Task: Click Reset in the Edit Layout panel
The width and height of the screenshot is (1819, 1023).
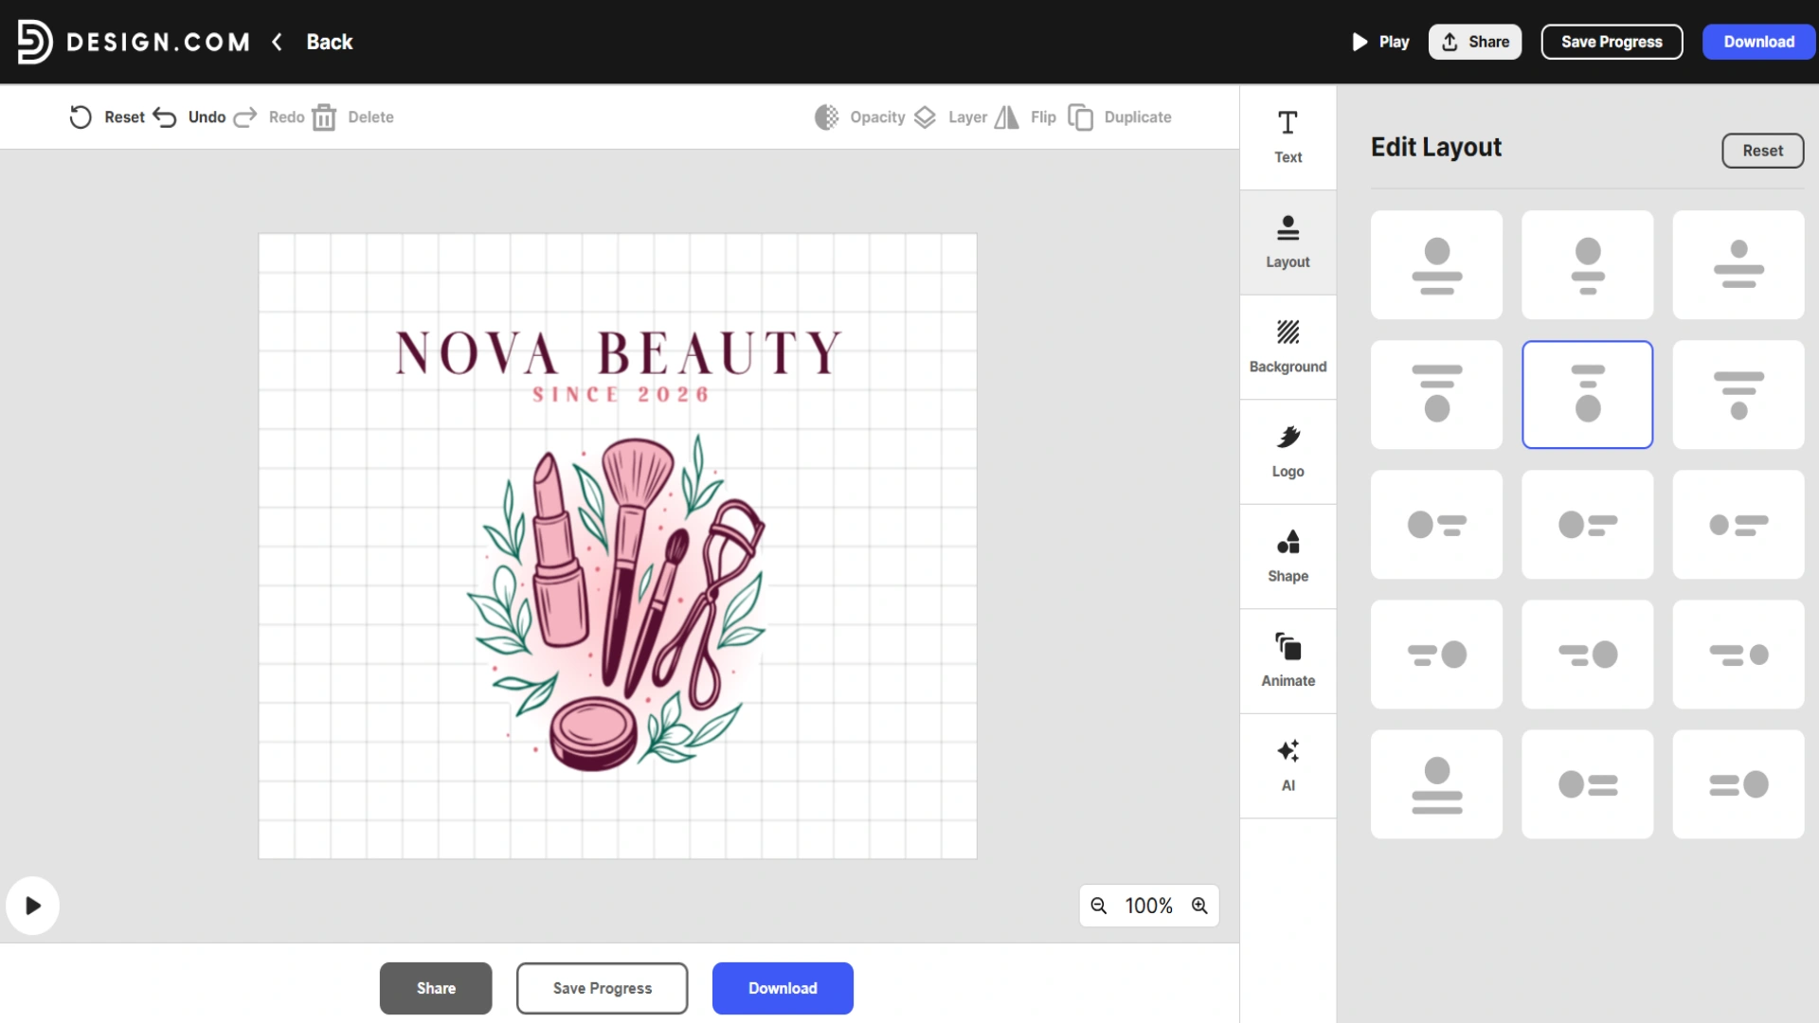Action: click(x=1762, y=151)
